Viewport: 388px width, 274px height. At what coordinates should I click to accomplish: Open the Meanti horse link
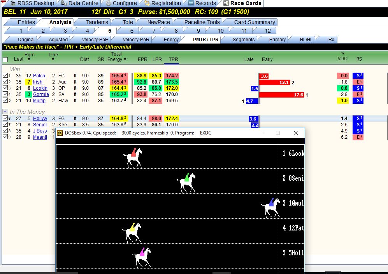pos(40,137)
